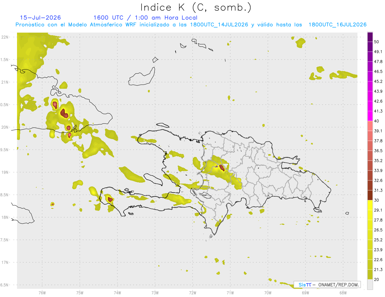The height and width of the screenshot is (297, 385).
Task: Click the color scale value '36.5'
Action: coord(378,151)
